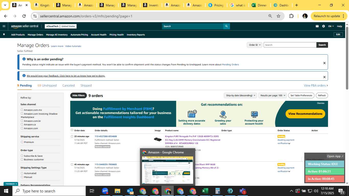349x196 pixels.
Task: Open Task View on the taskbar
Action: click(x=92, y=191)
